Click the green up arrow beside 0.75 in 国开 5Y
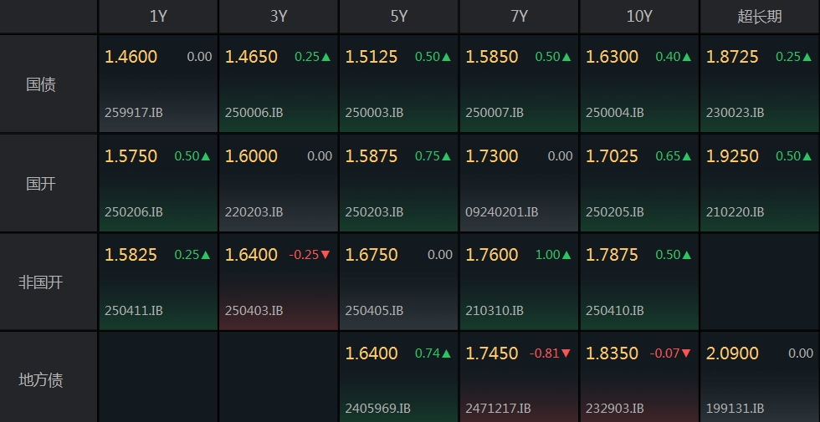The image size is (820, 422). (x=446, y=156)
